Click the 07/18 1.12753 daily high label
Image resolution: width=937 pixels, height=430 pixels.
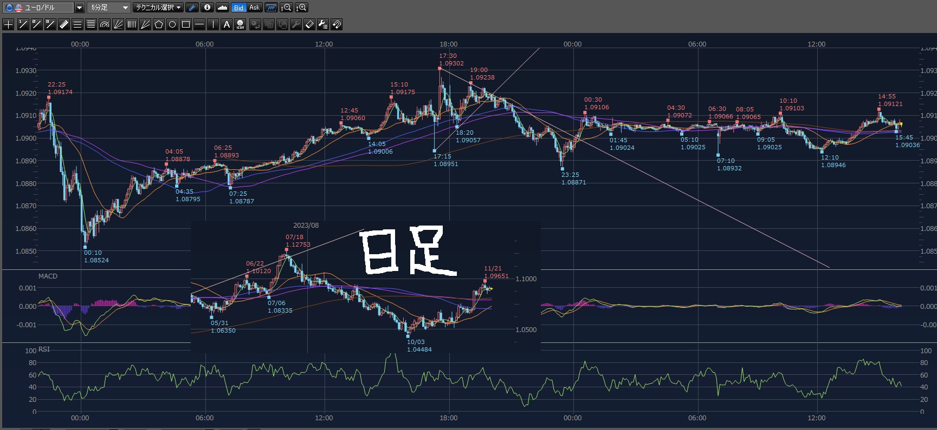pos(298,241)
